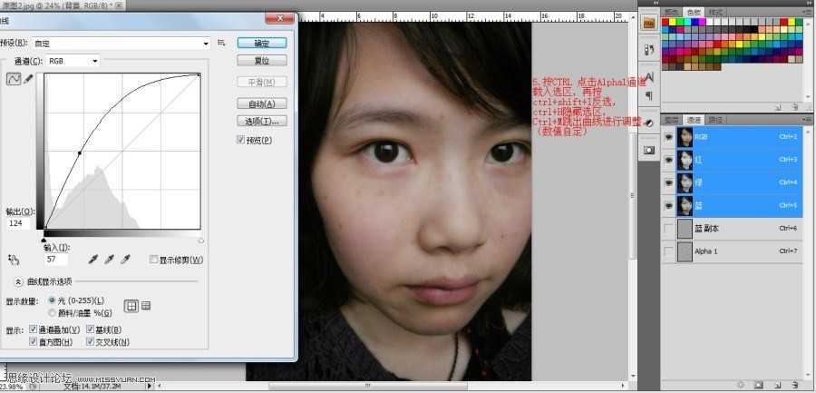
Task: Open the 预设 preset dropdown
Action: [121, 44]
